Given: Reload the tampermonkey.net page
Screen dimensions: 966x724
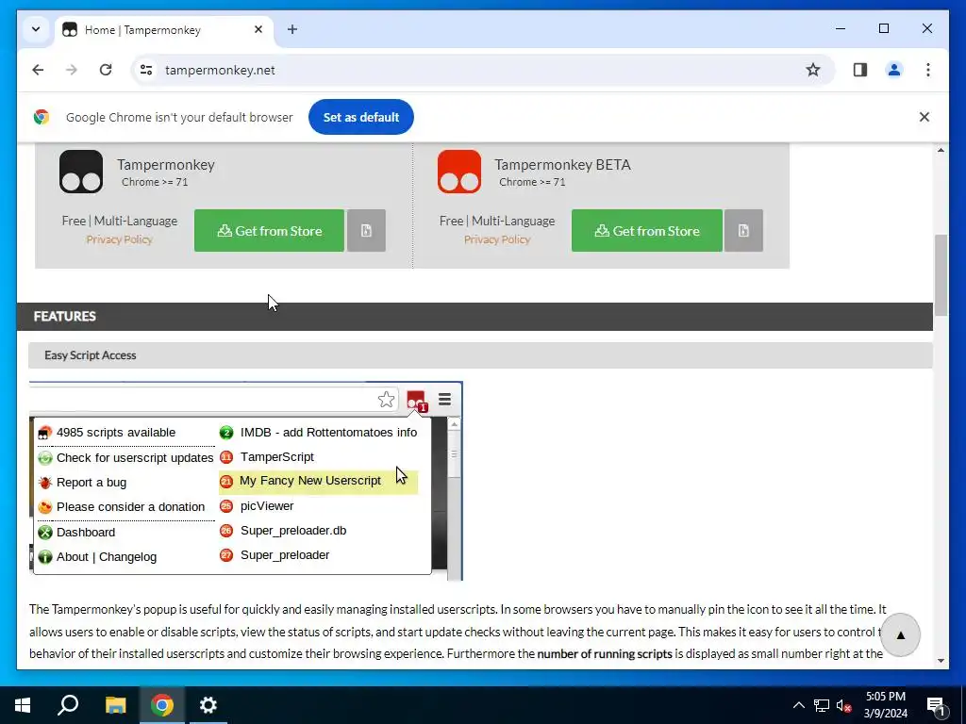Looking at the screenshot, I should [106, 70].
